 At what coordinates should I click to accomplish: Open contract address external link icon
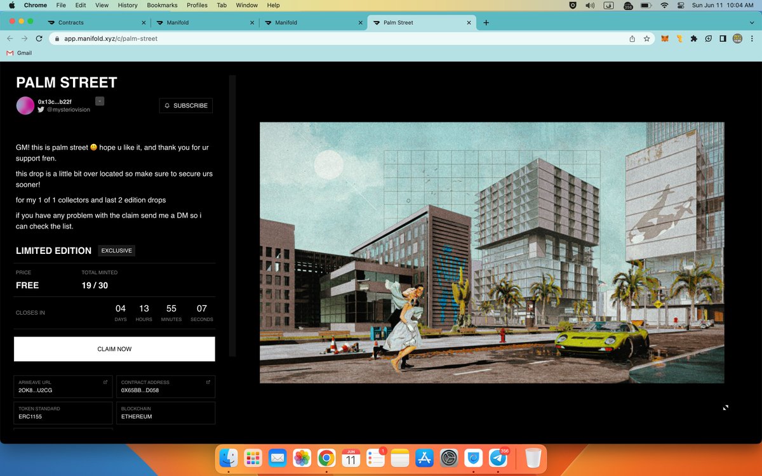pos(208,382)
